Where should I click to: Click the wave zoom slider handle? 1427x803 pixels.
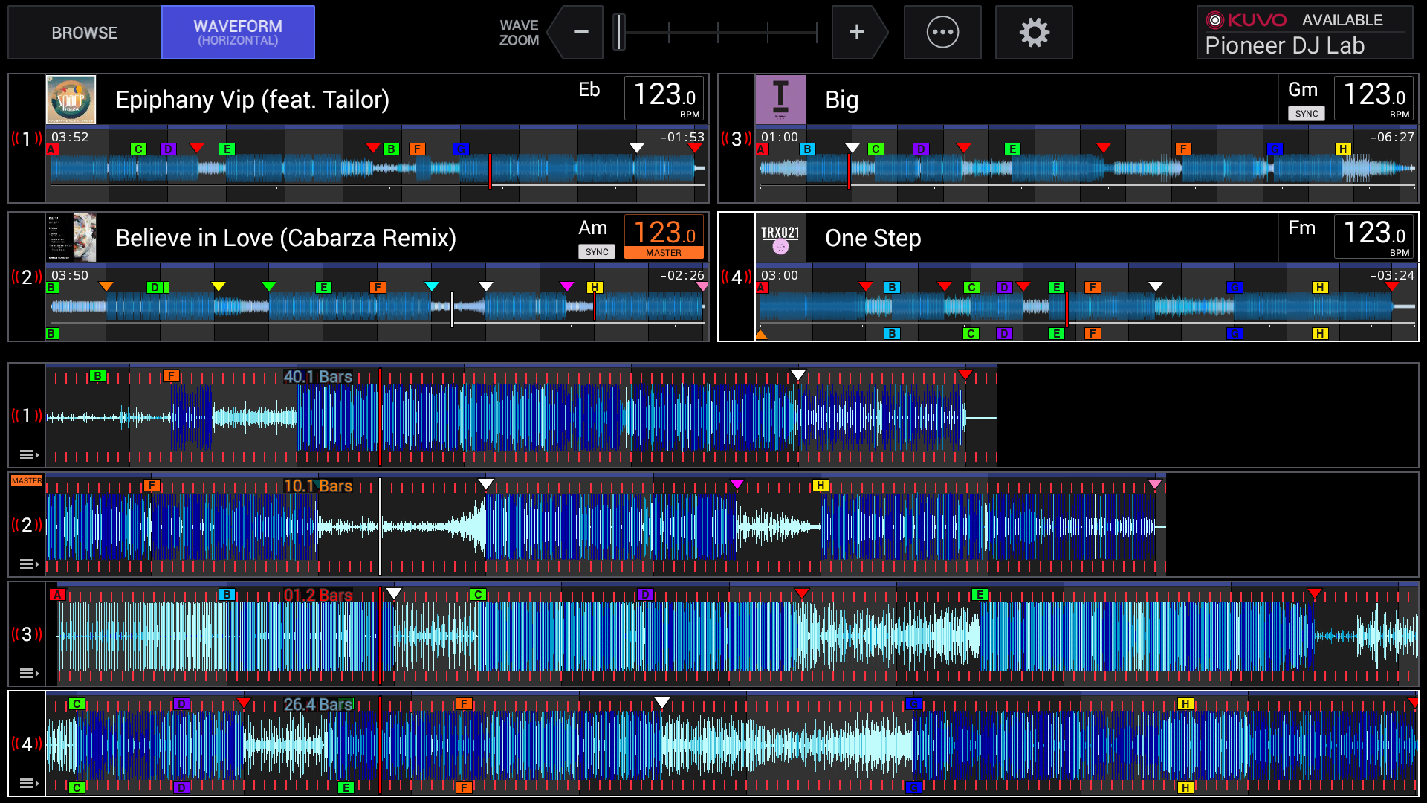pyautogui.click(x=618, y=33)
